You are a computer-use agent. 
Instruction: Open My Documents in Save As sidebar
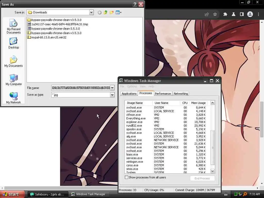[x=14, y=61]
